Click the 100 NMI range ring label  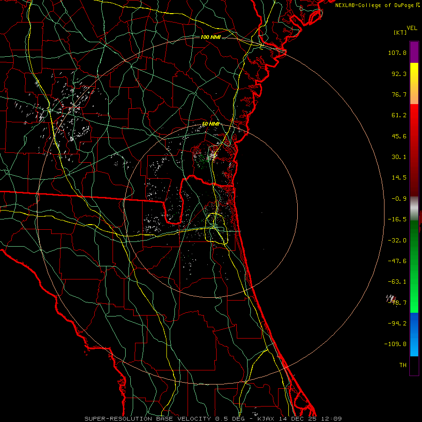coord(211,37)
